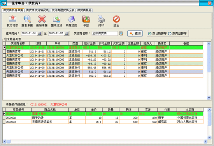
Task: Click the 导出 export icon
Action: 86,19
